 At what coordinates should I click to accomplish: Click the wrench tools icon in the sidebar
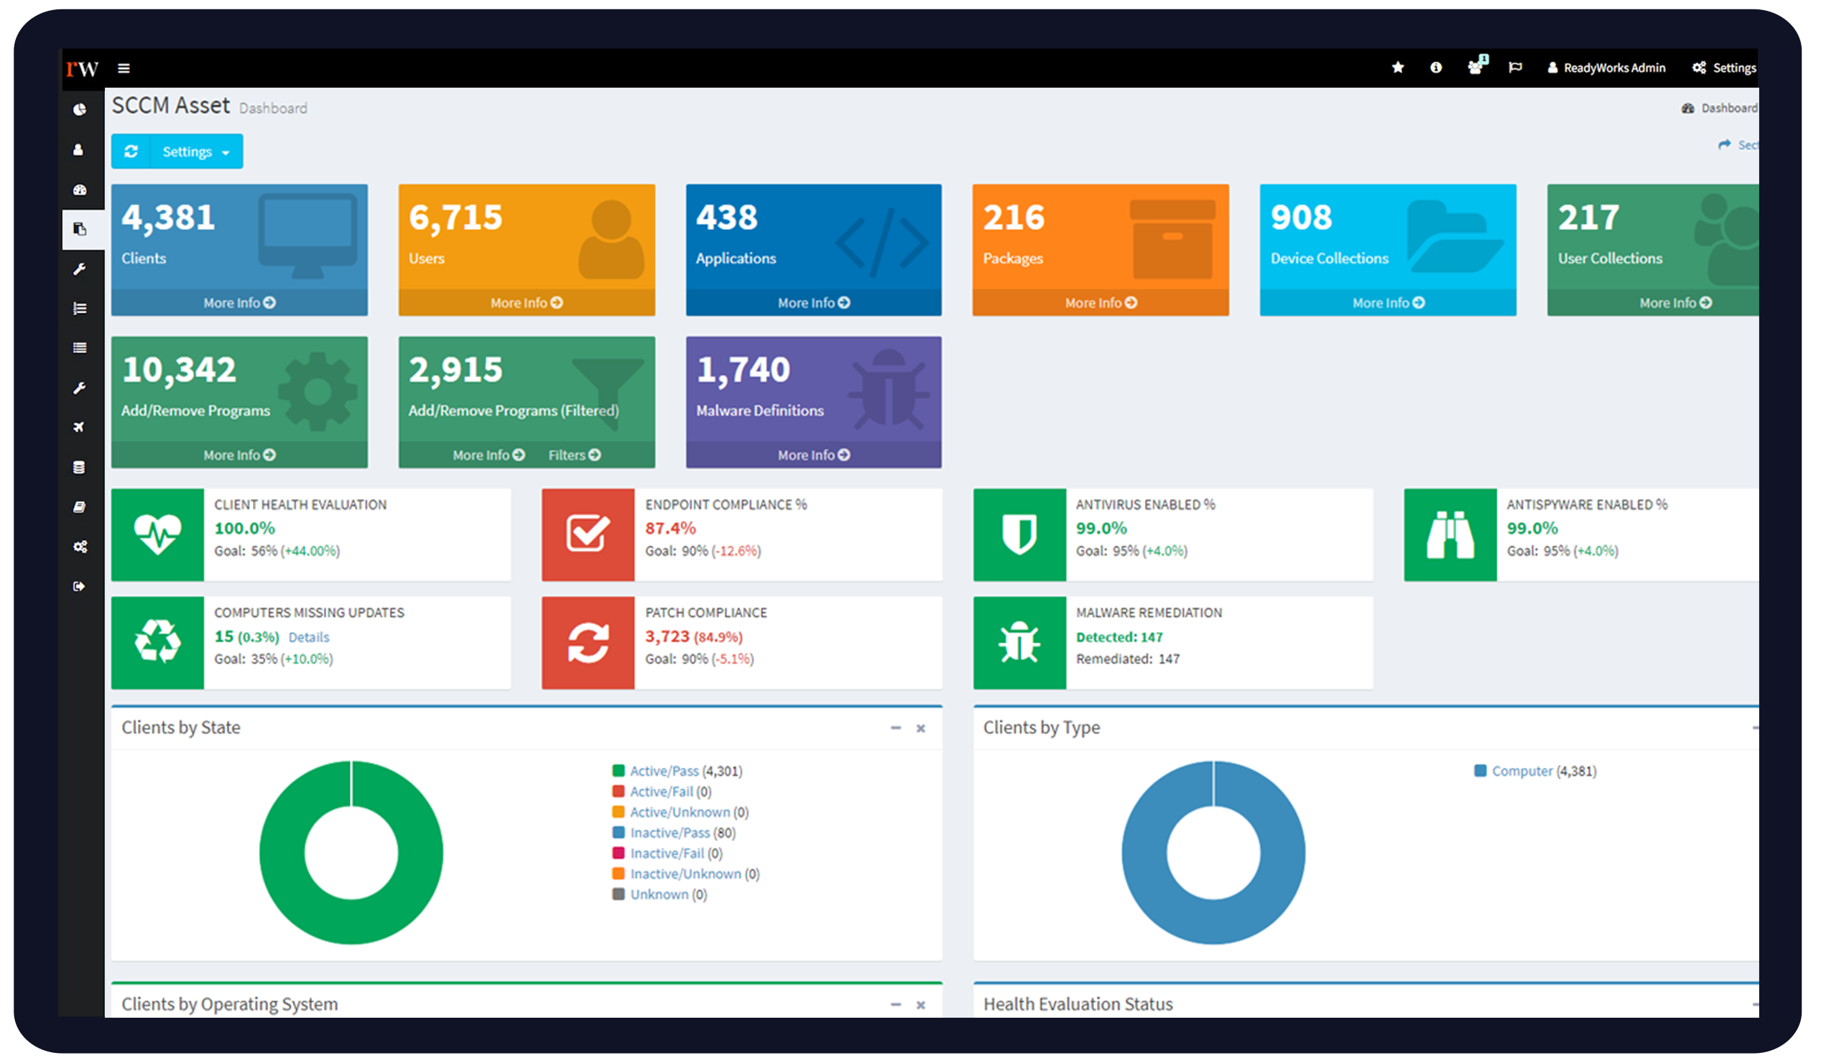coord(80,269)
